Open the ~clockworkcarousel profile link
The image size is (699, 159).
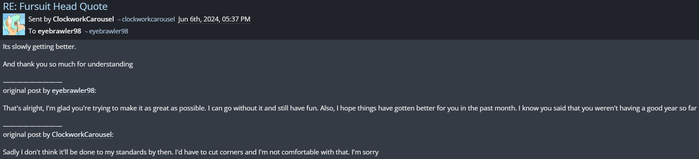click(x=148, y=19)
